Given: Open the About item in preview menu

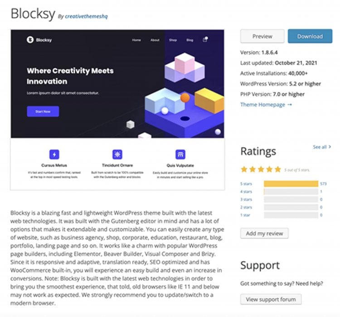Looking at the screenshot, I should coord(155,40).
